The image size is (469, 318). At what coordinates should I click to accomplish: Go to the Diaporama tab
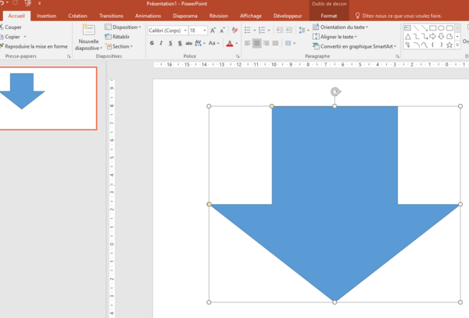[185, 16]
